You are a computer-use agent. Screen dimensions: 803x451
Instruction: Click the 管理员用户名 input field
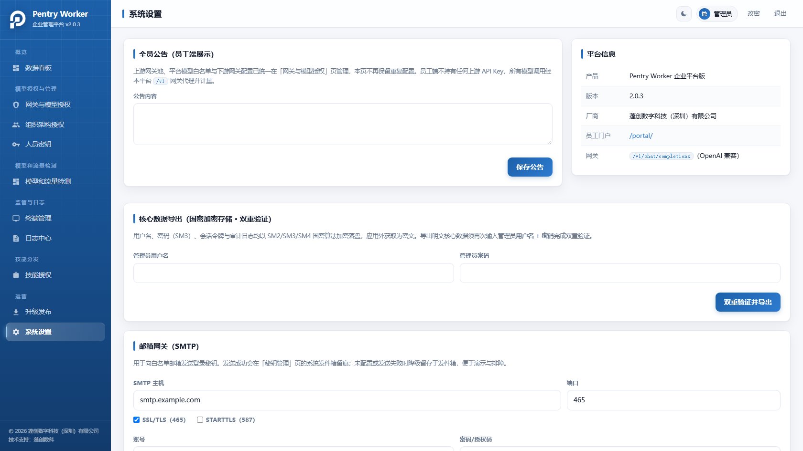[x=293, y=273]
